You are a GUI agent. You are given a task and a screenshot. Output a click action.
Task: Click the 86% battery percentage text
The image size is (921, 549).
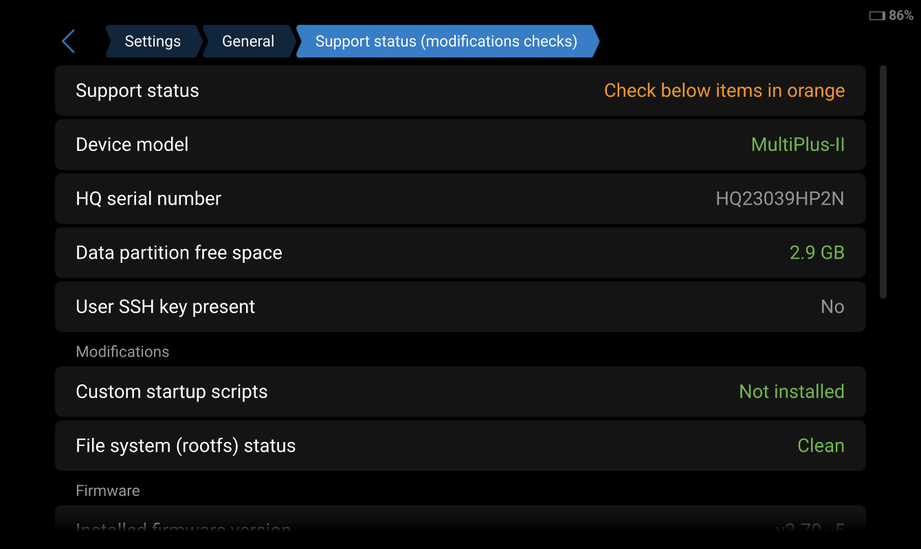[x=900, y=15]
